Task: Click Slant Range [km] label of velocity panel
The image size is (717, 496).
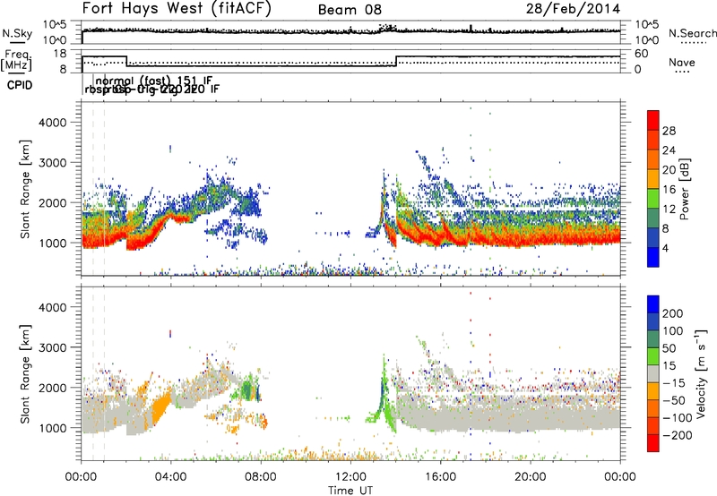Action: tap(25, 374)
